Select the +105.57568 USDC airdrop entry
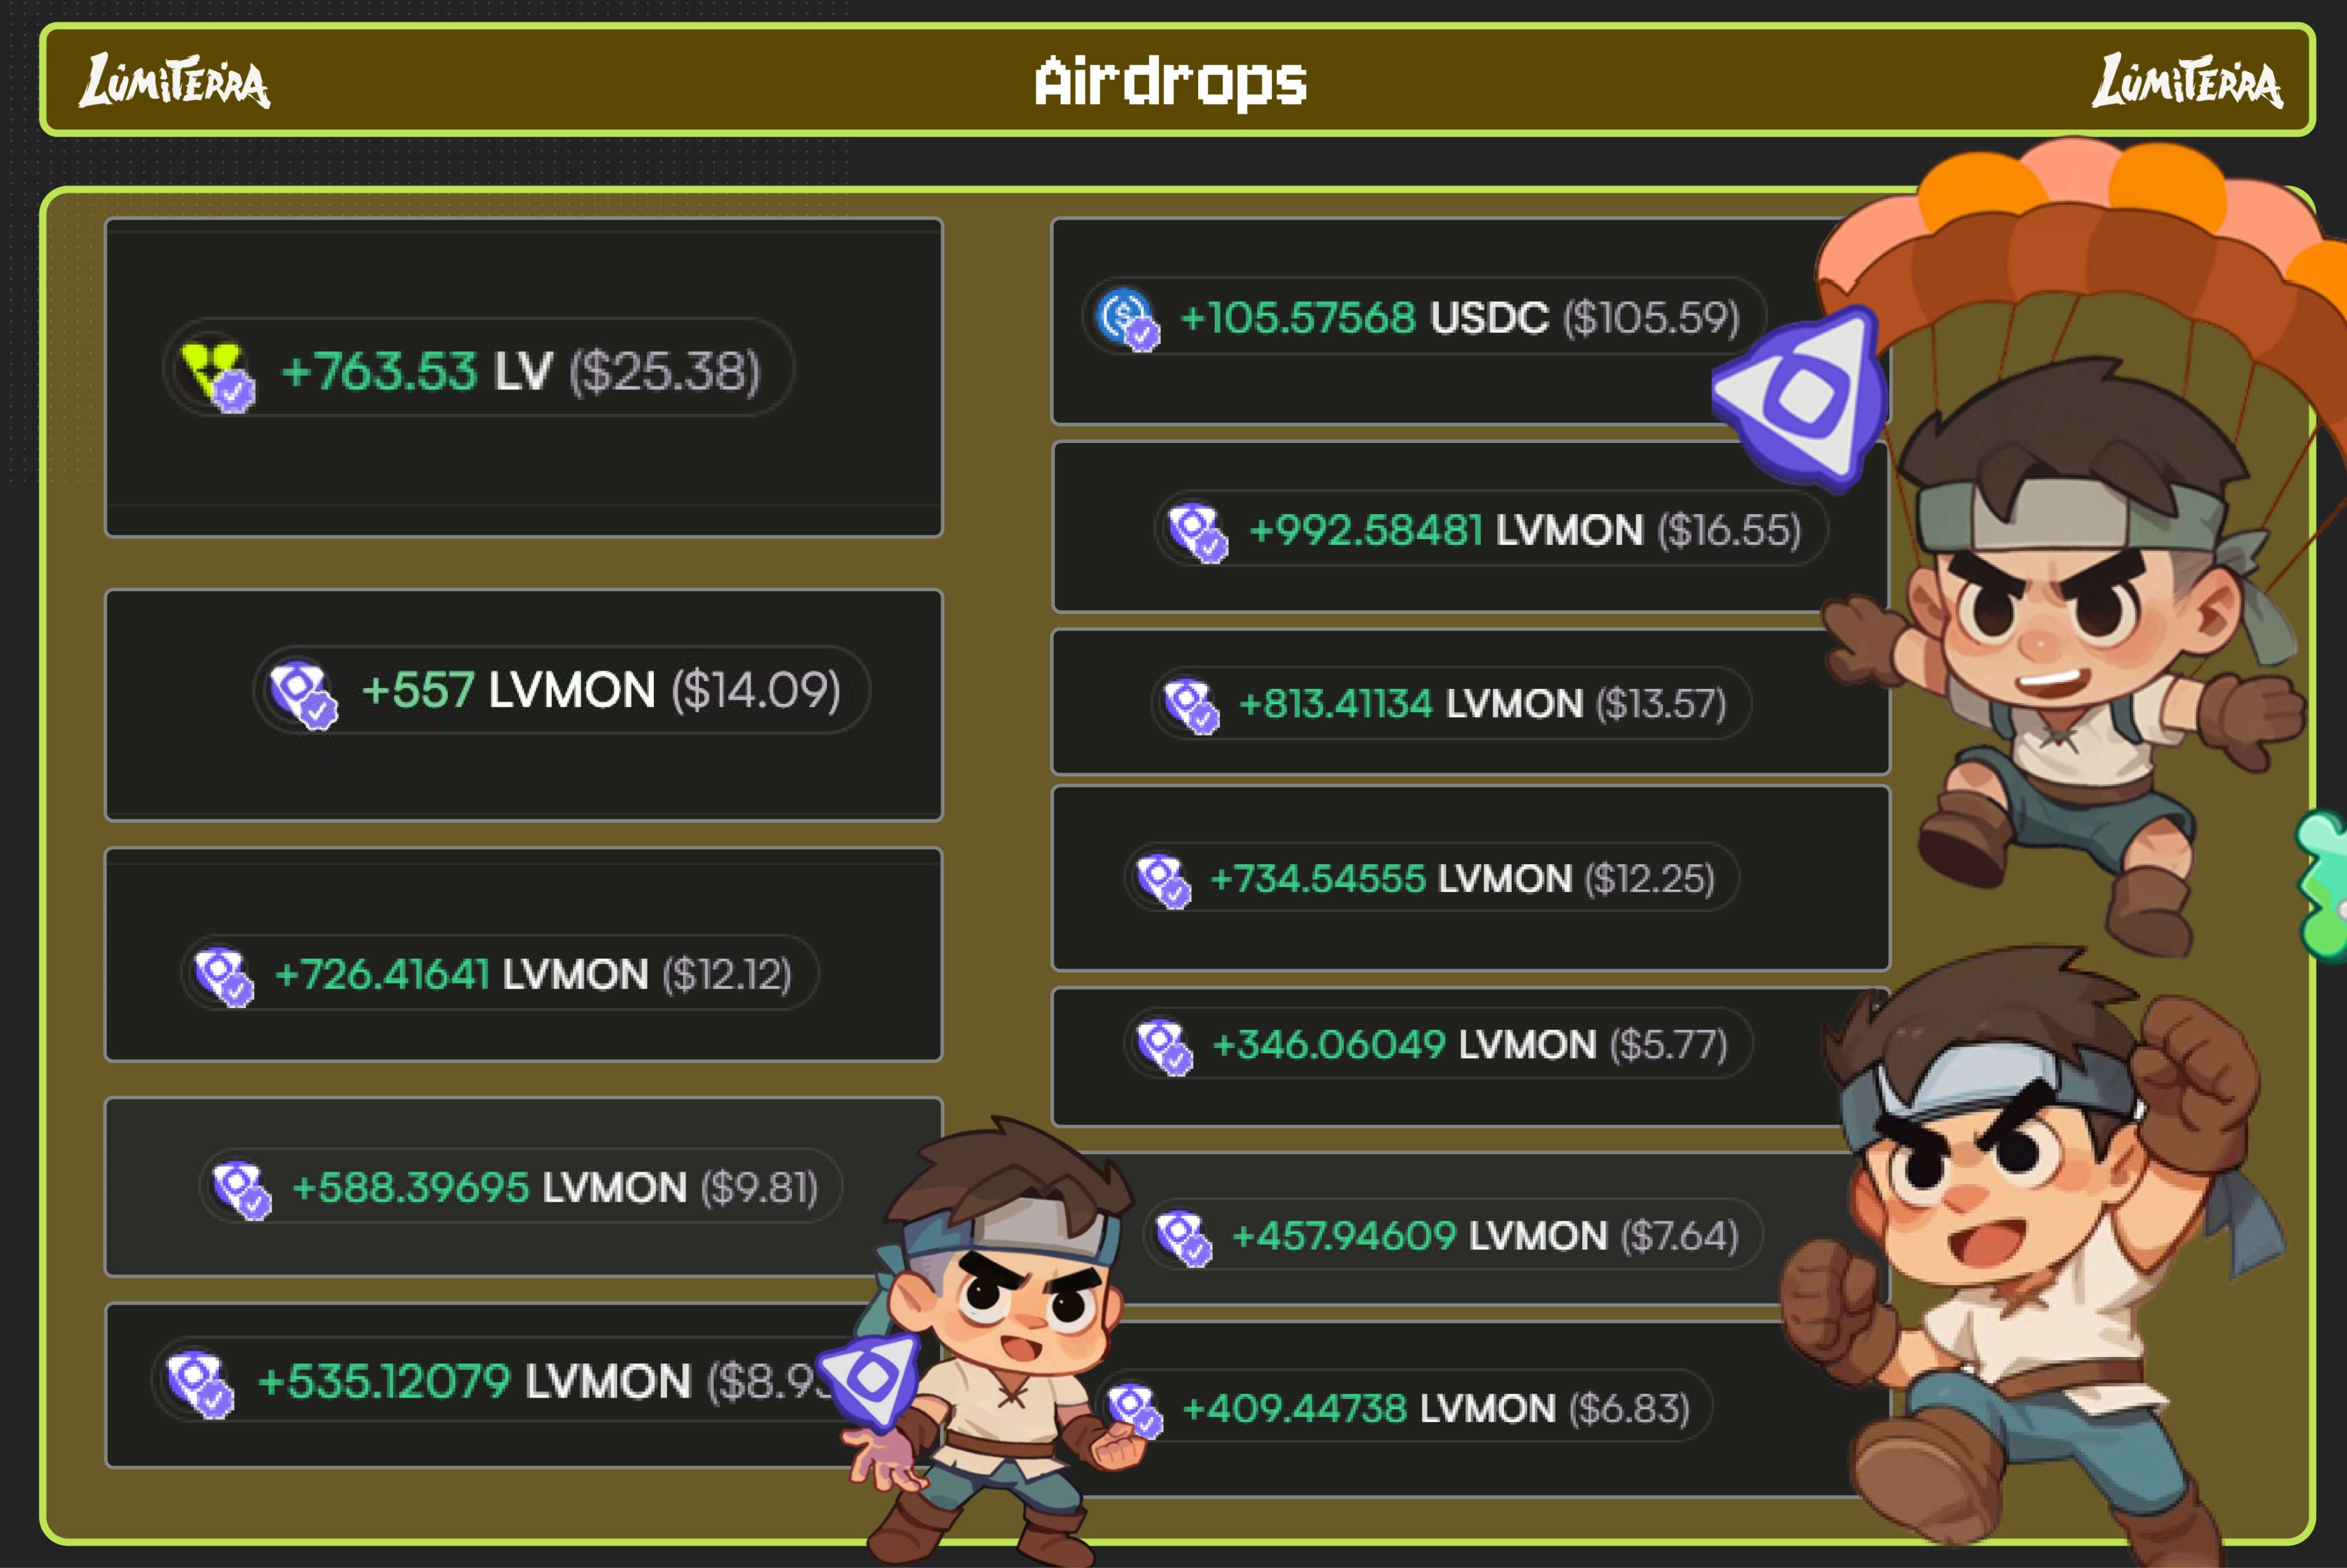 [x=1423, y=318]
